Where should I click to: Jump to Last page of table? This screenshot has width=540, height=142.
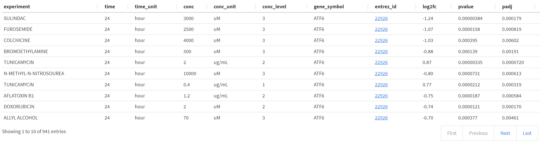527,133
